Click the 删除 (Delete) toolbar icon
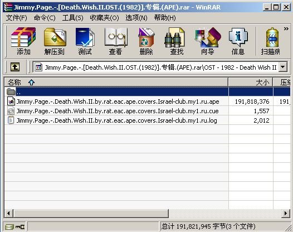This screenshot has height=232, width=293. tap(146, 41)
